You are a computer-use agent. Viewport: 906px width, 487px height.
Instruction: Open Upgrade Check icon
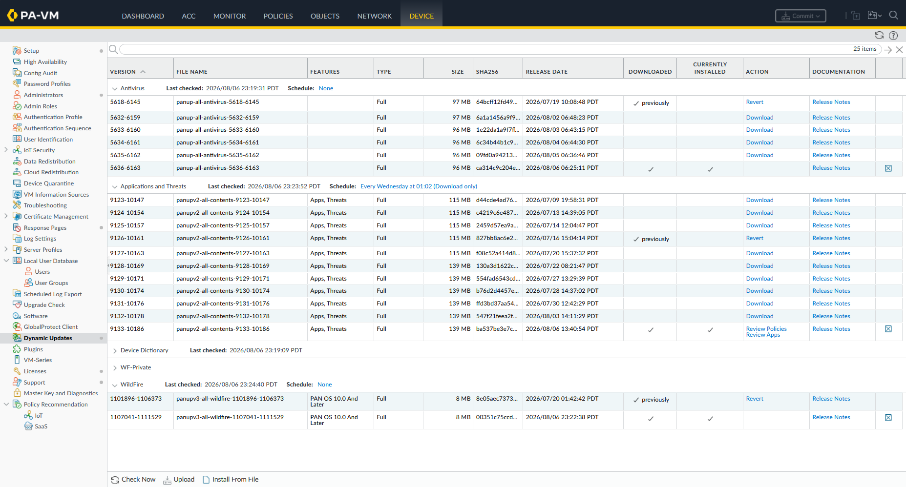[x=17, y=305]
